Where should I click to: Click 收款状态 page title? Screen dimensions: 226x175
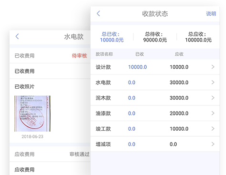[x=155, y=14]
